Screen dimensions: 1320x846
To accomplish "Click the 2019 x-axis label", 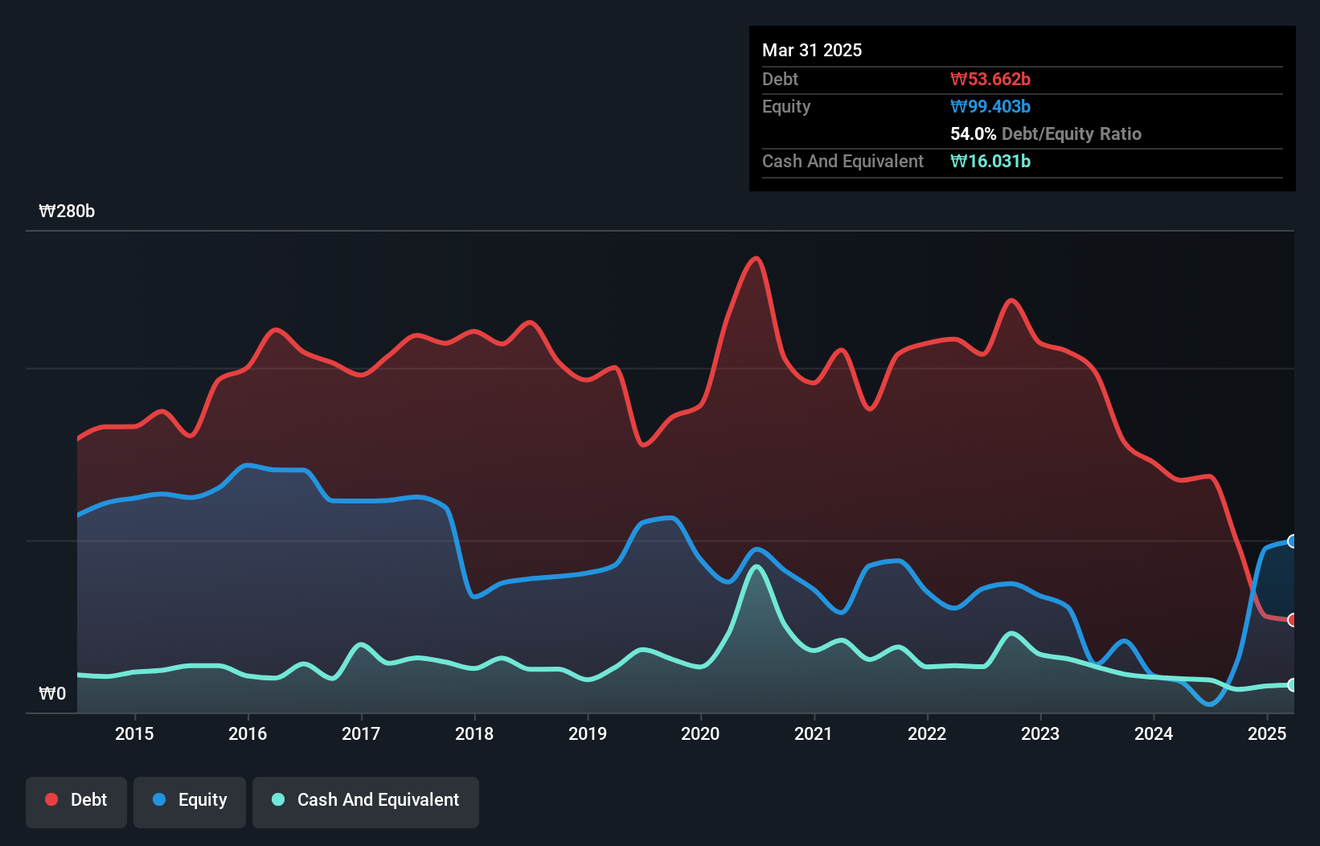I will (x=588, y=733).
